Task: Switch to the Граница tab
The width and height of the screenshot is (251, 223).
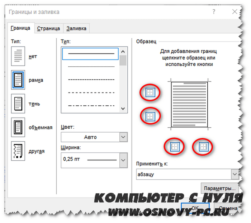Action: [x=20, y=28]
